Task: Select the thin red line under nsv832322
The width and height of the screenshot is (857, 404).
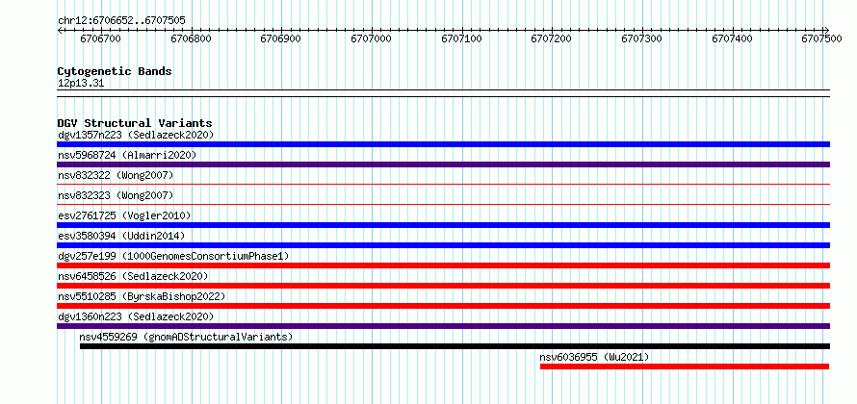Action: click(443, 185)
